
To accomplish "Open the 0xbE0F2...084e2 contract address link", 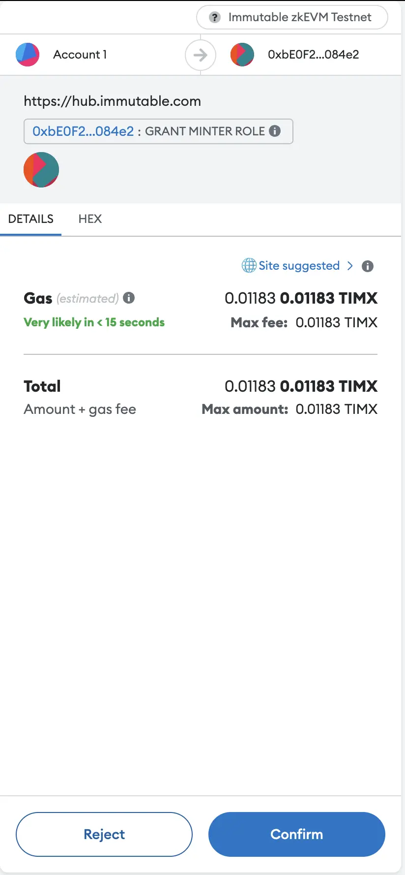I will pyautogui.click(x=83, y=131).
